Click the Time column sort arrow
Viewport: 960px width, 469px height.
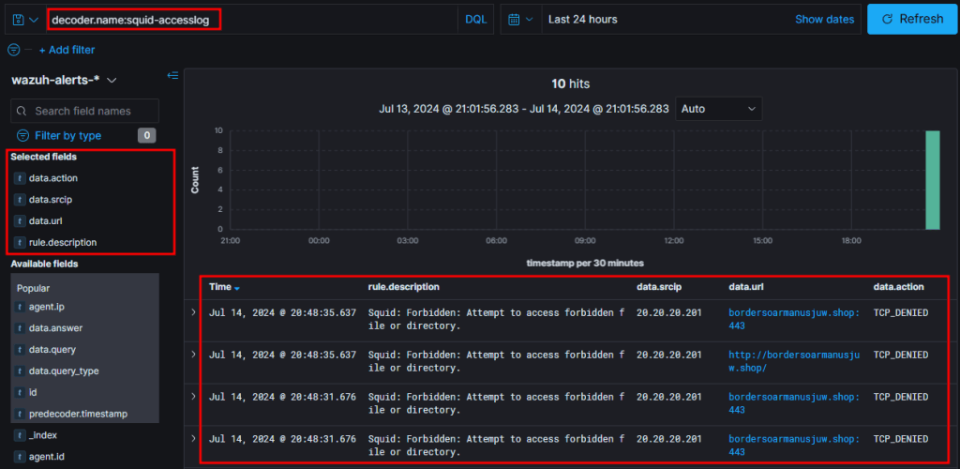coord(237,287)
